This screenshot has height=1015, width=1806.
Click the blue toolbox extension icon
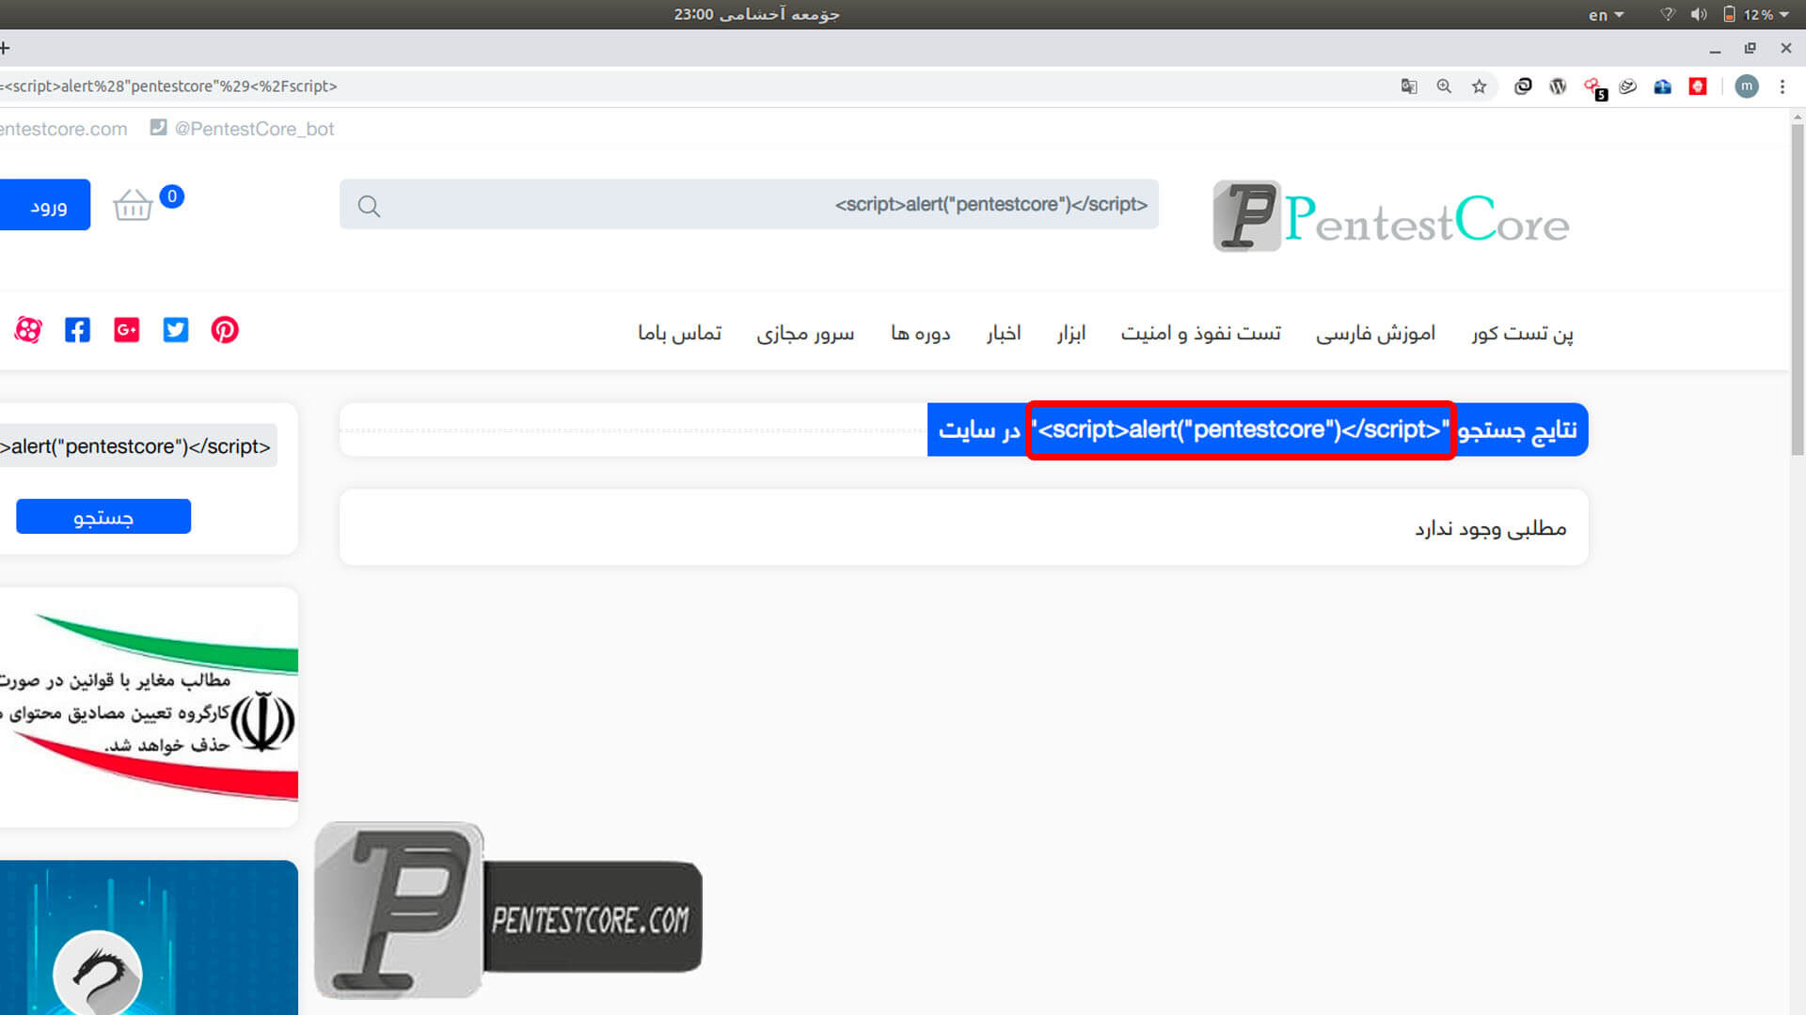click(1663, 86)
